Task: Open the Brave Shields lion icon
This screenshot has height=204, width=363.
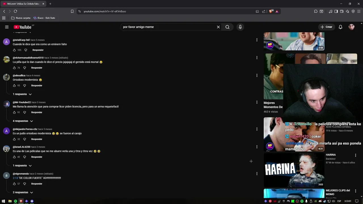Action: pyautogui.click(x=271, y=11)
